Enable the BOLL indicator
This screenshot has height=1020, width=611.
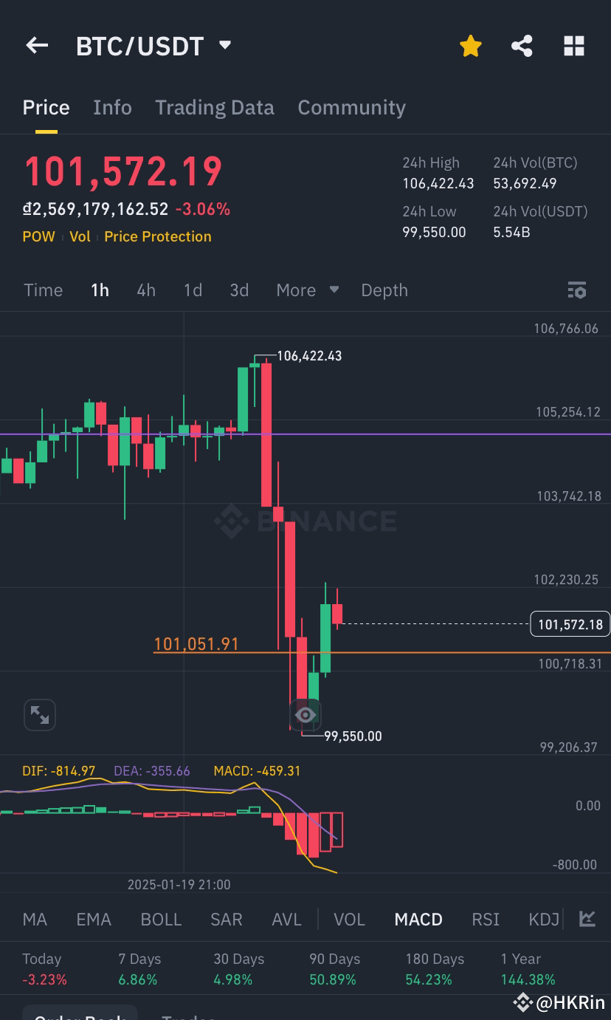click(161, 920)
